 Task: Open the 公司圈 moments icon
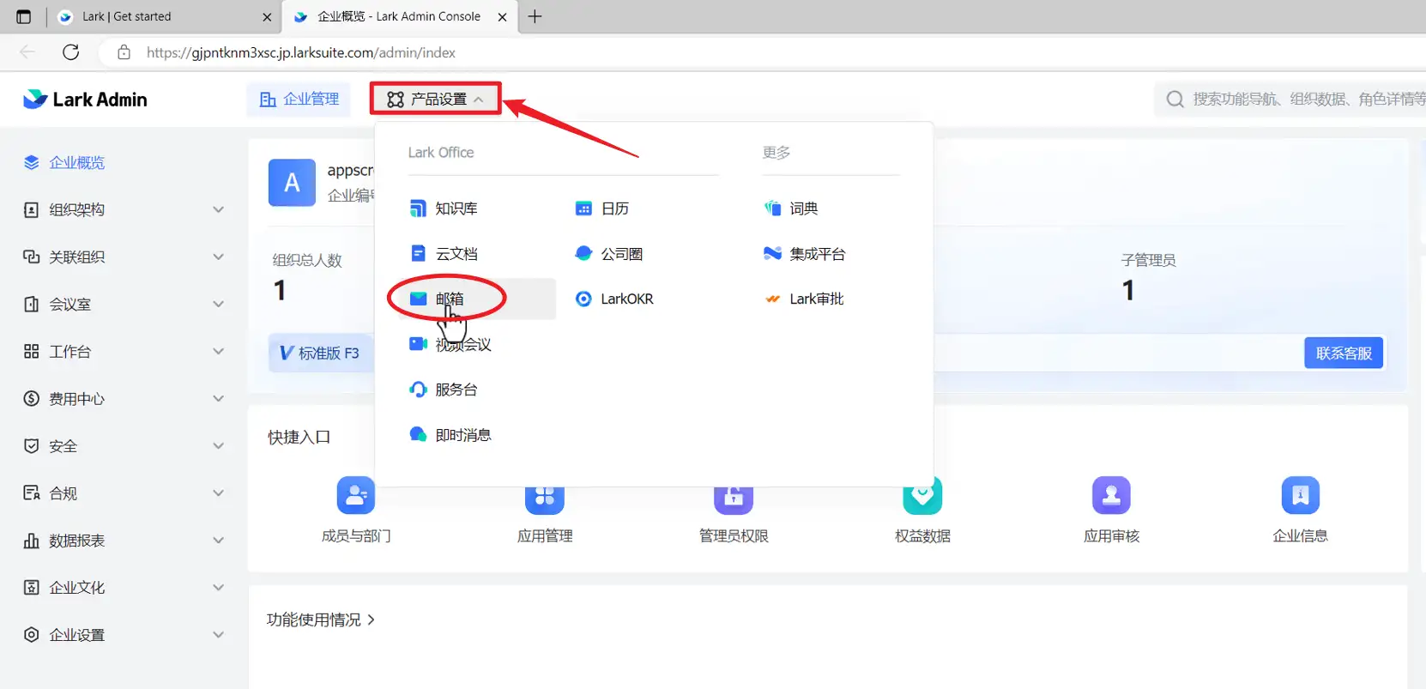click(x=583, y=254)
